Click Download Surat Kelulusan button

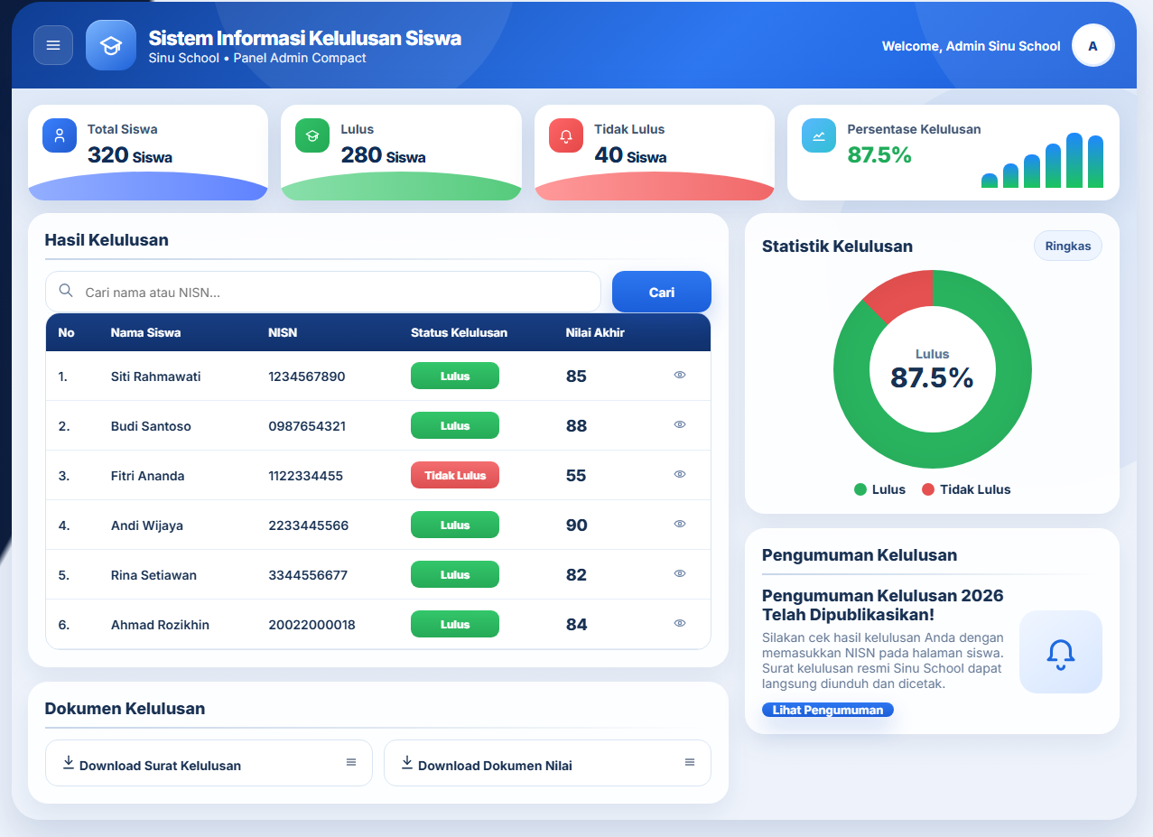(x=209, y=764)
